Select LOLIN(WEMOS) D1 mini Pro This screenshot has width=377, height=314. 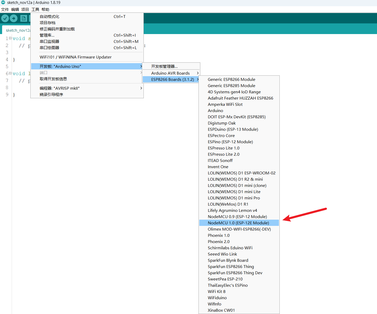(239, 198)
